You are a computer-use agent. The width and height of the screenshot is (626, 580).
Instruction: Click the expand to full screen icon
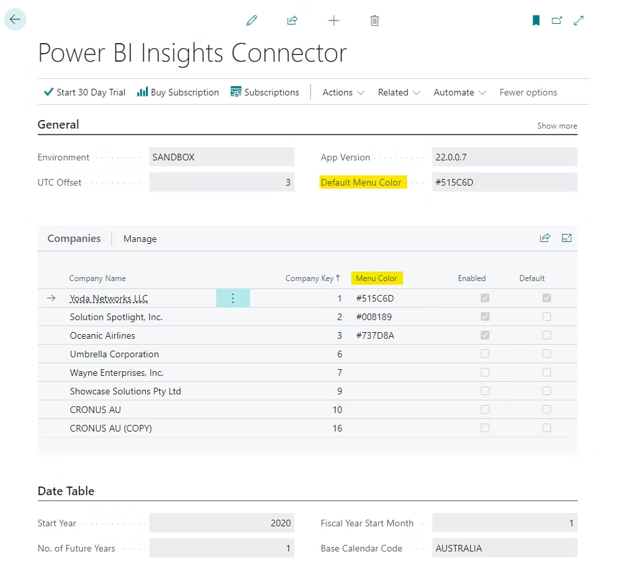pos(578,21)
